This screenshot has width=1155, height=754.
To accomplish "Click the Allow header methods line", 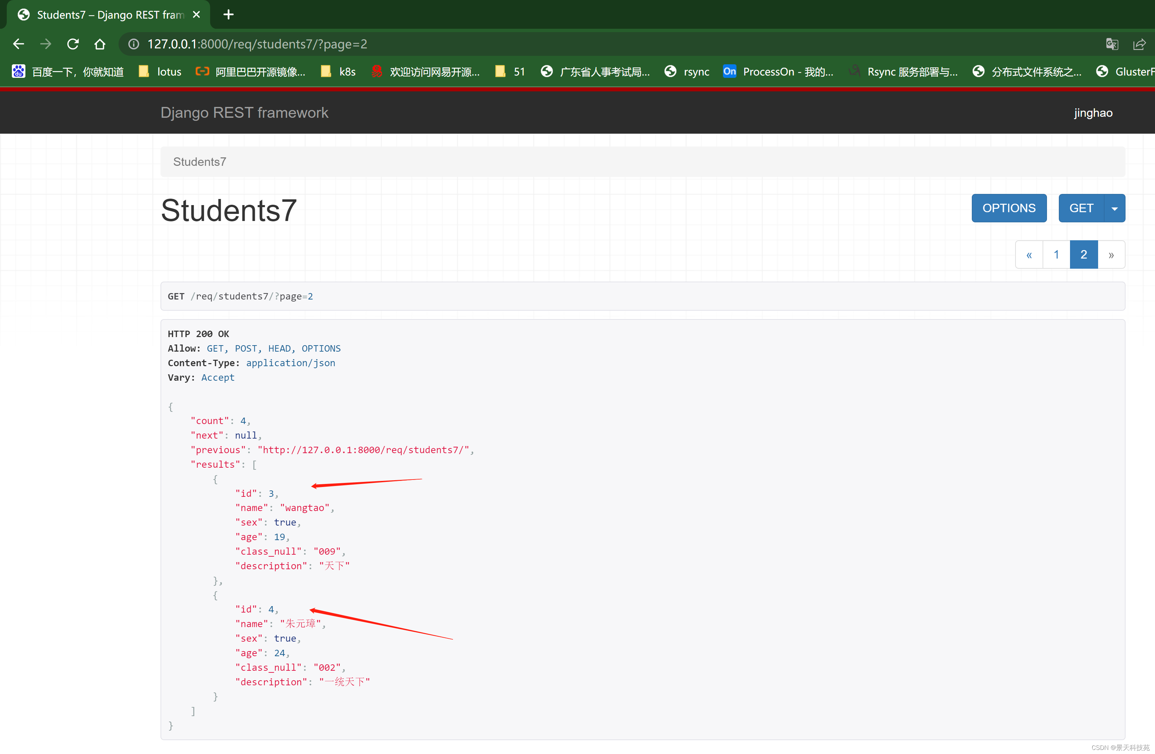I will pos(254,349).
